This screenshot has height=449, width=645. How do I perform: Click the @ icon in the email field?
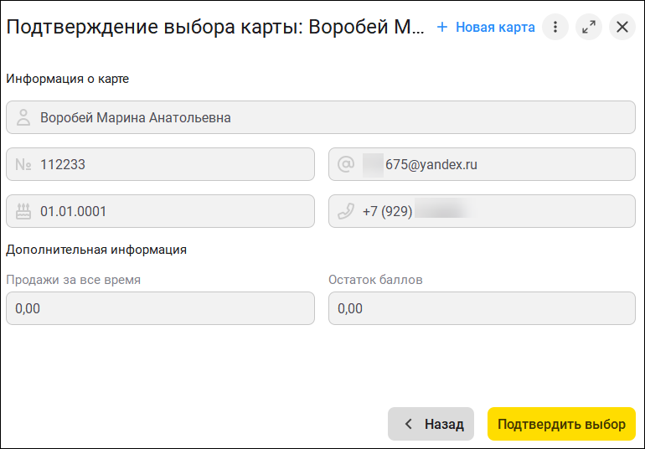coord(346,165)
